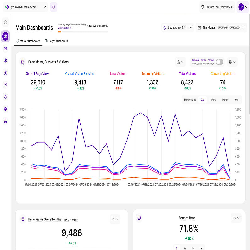Click the chat bubble icon in sidebar
250x250 pixels.
point(5,85)
